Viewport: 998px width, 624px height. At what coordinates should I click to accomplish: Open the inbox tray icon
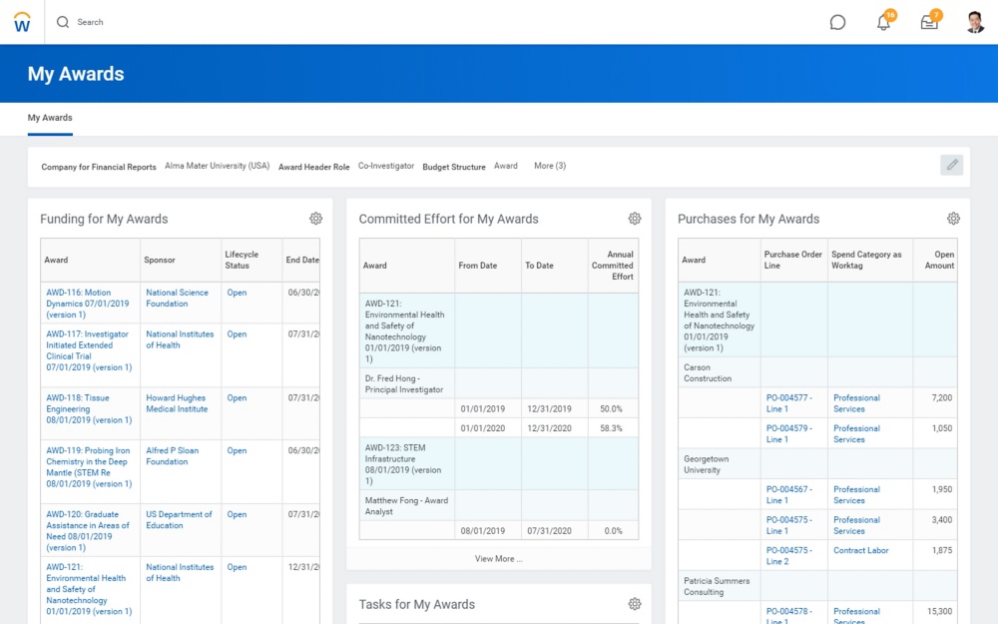(929, 22)
